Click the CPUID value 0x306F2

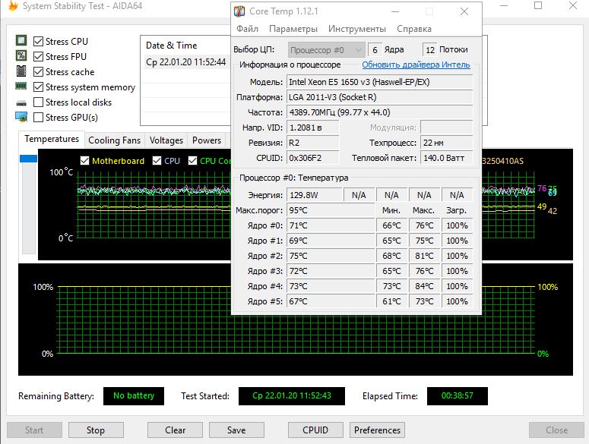[x=312, y=158]
